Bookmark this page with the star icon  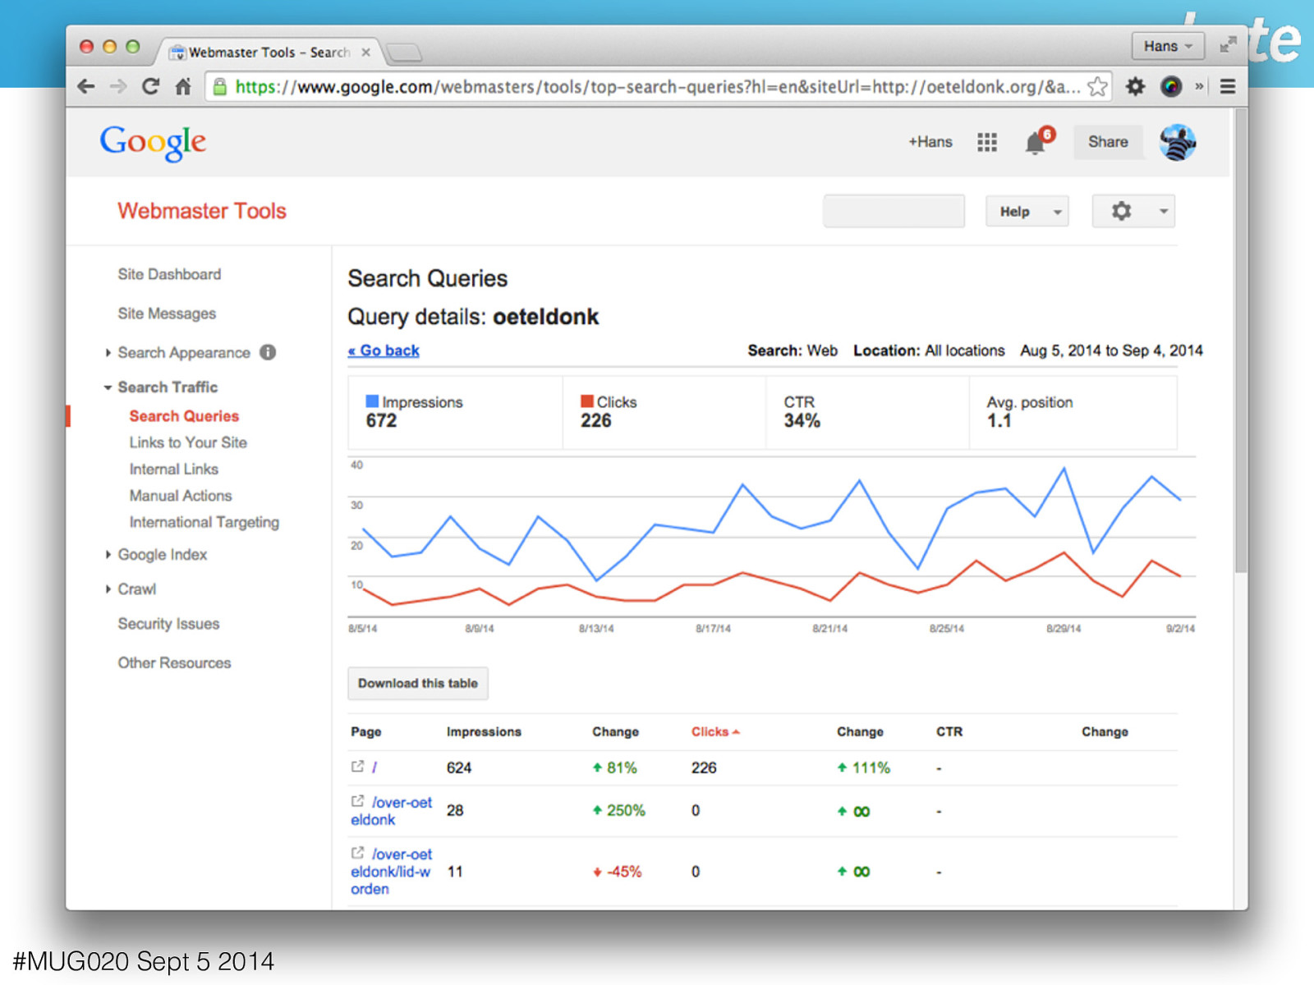1097,86
